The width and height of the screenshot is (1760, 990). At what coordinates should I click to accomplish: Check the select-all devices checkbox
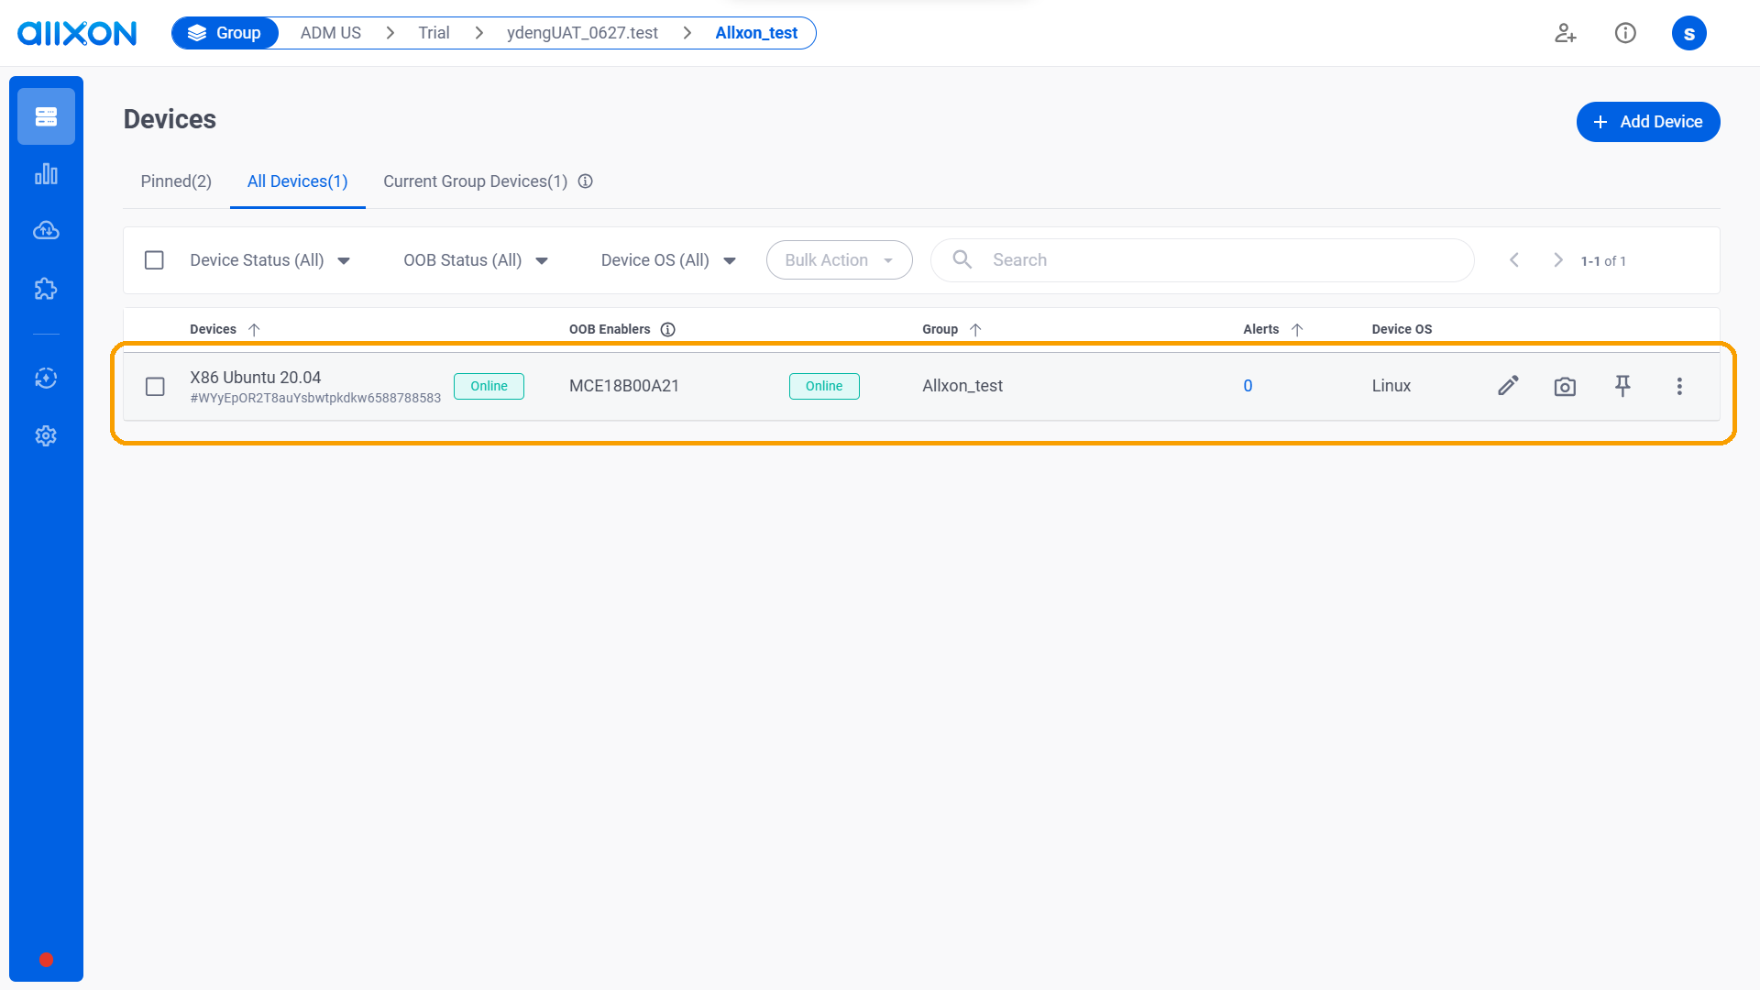coord(154,260)
